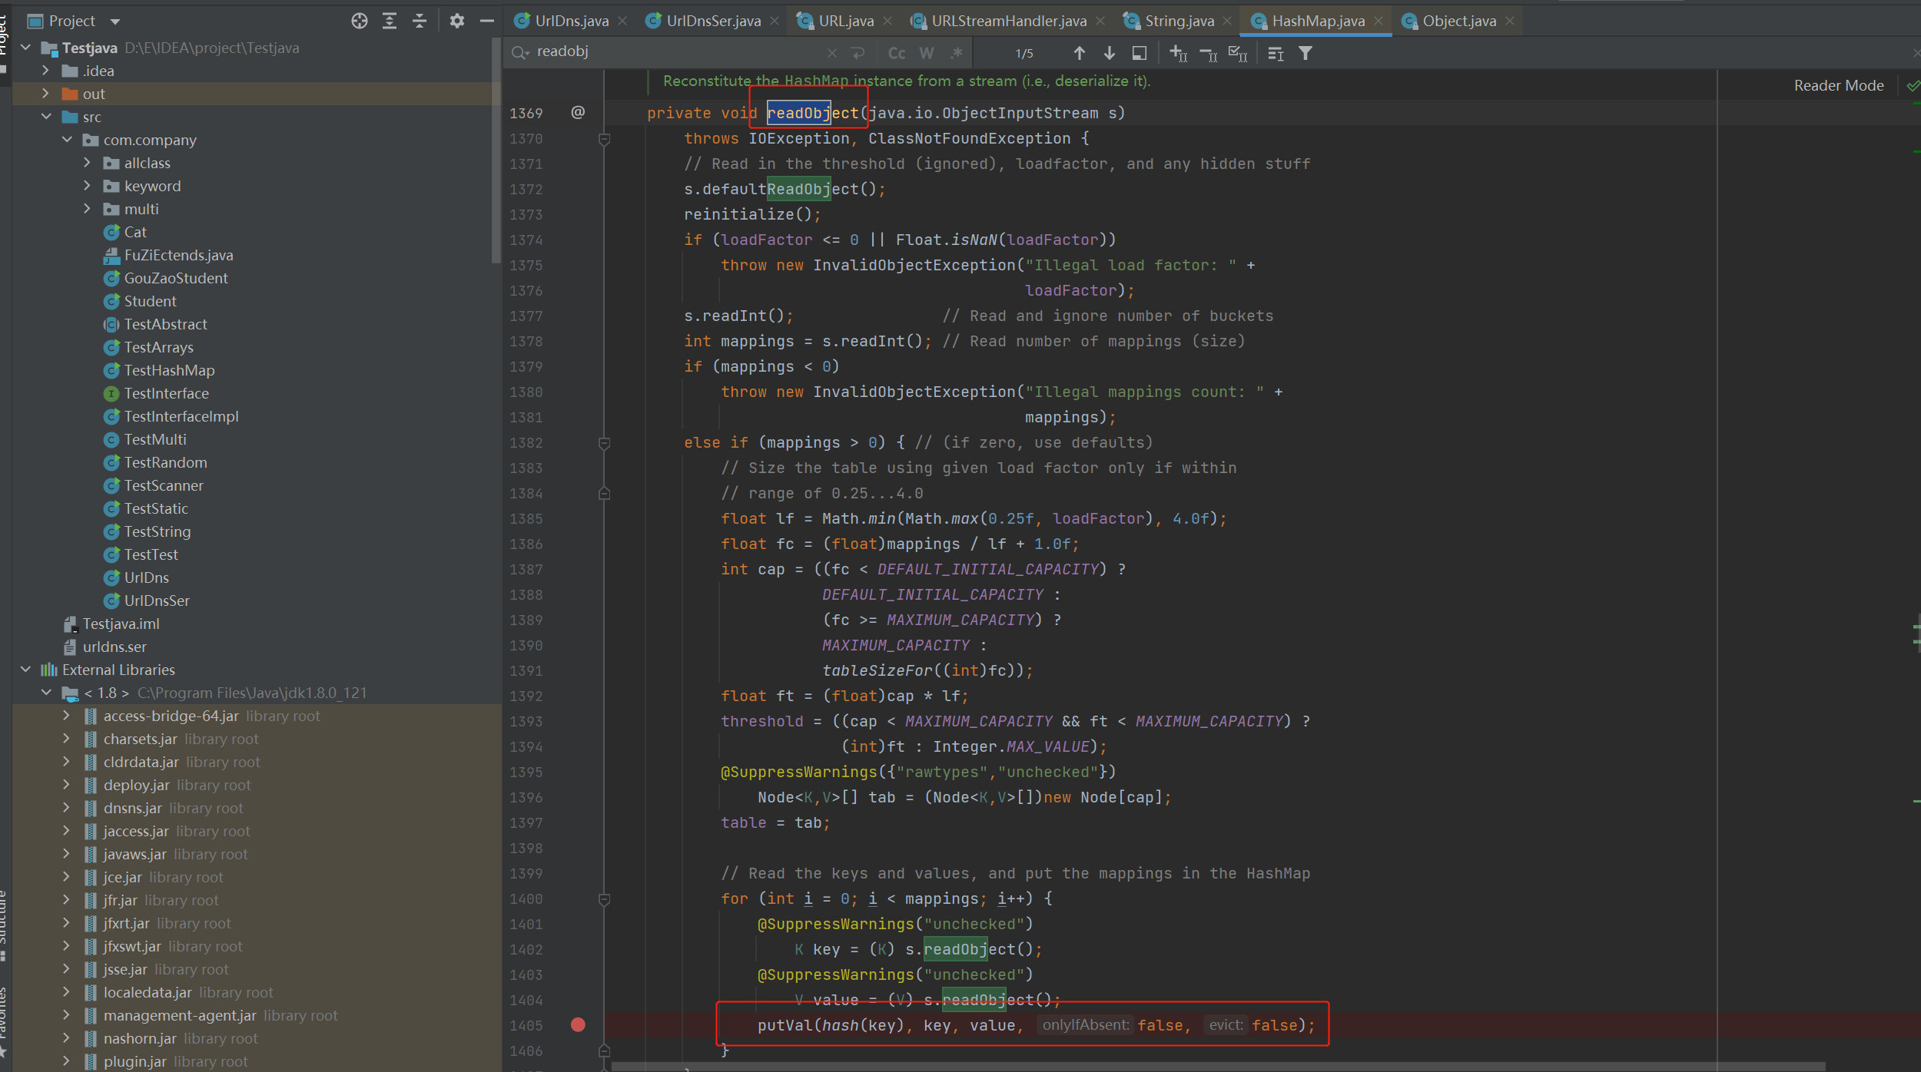
Task: Click the @ override gutter icon at line 1369
Action: pyautogui.click(x=577, y=112)
